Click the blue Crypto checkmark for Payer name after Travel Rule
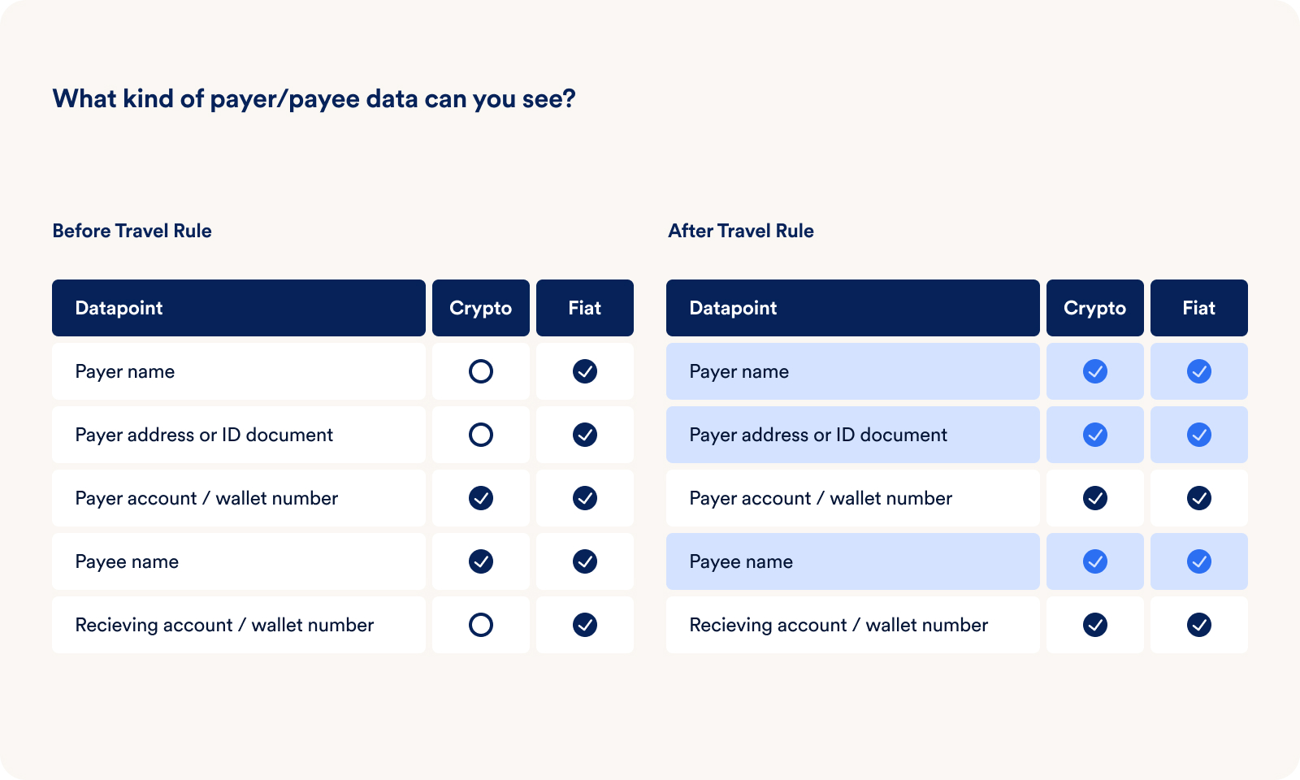1300x780 pixels. (1094, 371)
